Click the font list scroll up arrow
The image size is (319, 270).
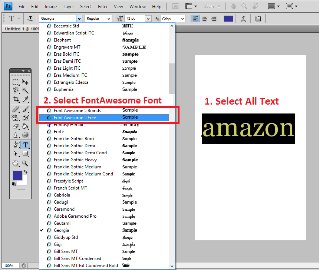(172, 26)
